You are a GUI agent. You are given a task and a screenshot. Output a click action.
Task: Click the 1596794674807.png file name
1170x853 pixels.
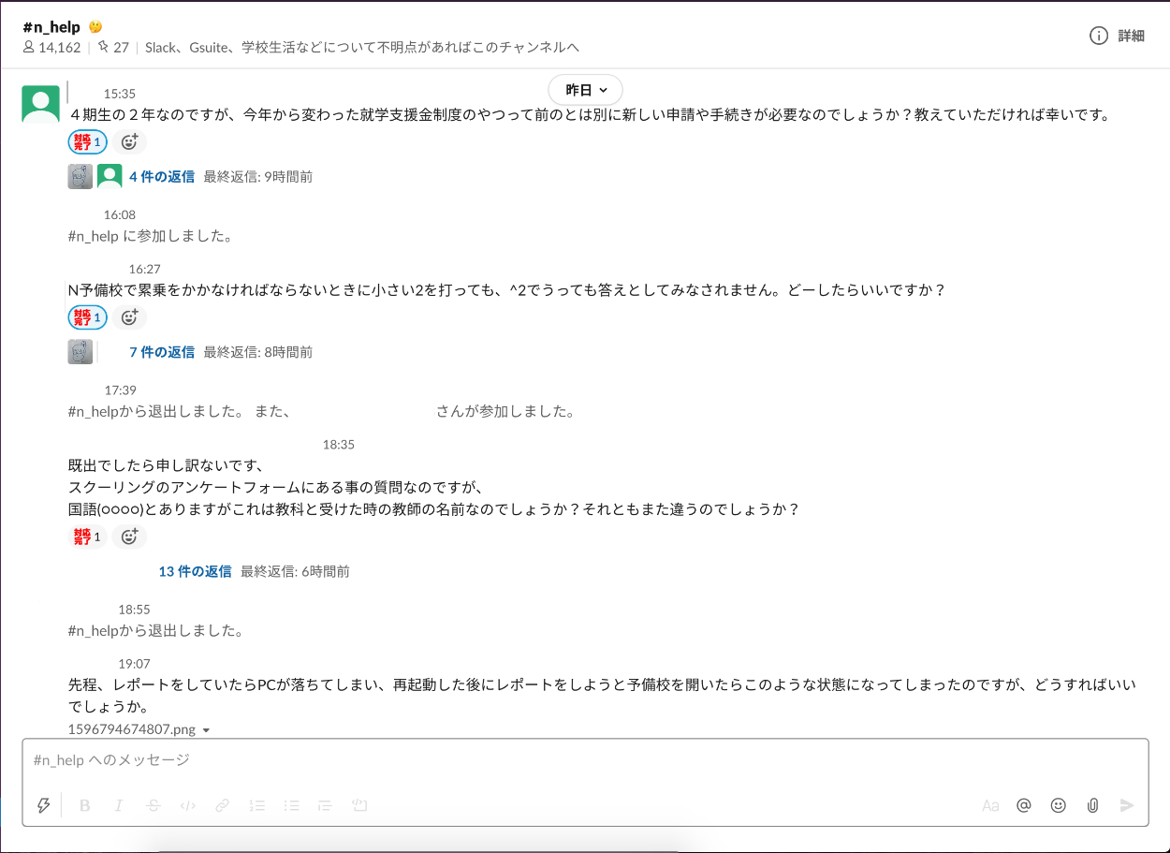coord(132,729)
